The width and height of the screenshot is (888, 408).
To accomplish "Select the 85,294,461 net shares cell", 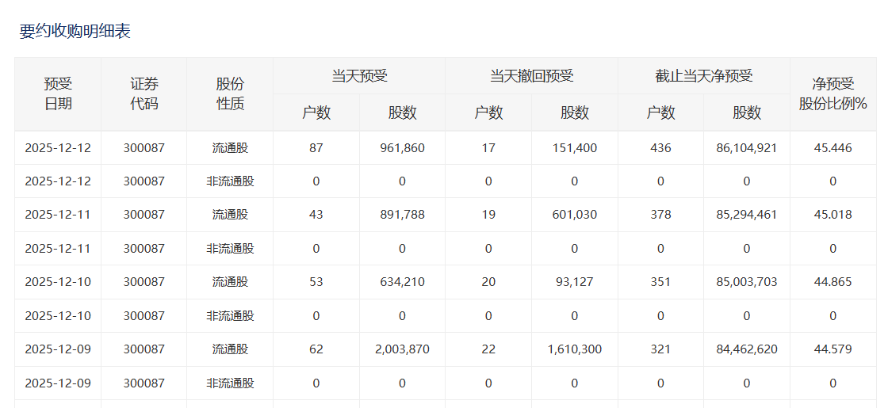I will point(746,215).
